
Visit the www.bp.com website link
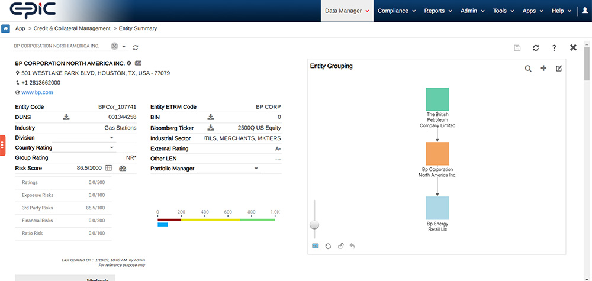pos(37,92)
